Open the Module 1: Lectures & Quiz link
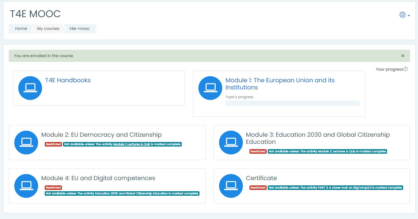The height and width of the screenshot is (219, 418). click(x=131, y=144)
